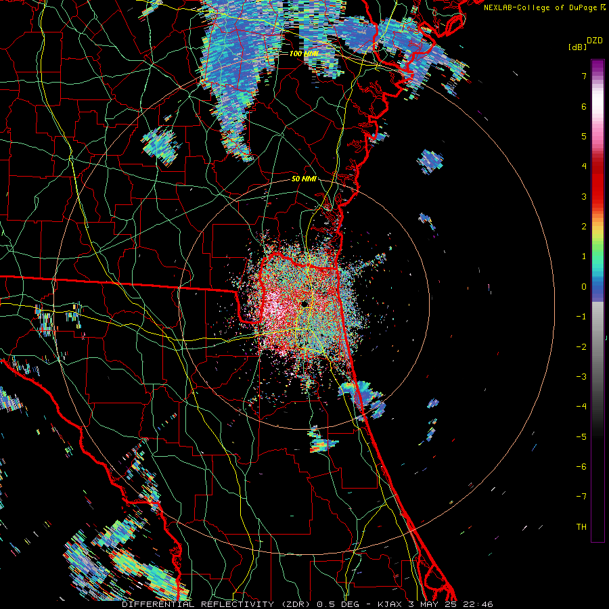Click the 50 NMI range ring label
This screenshot has height=609, width=609.
304,179
